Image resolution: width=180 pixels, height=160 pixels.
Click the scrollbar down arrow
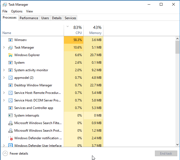177,145
